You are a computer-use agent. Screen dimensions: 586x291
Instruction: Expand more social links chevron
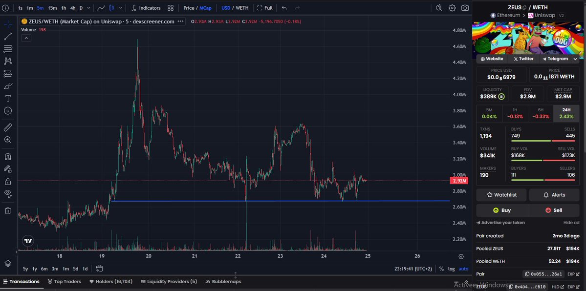(x=575, y=59)
